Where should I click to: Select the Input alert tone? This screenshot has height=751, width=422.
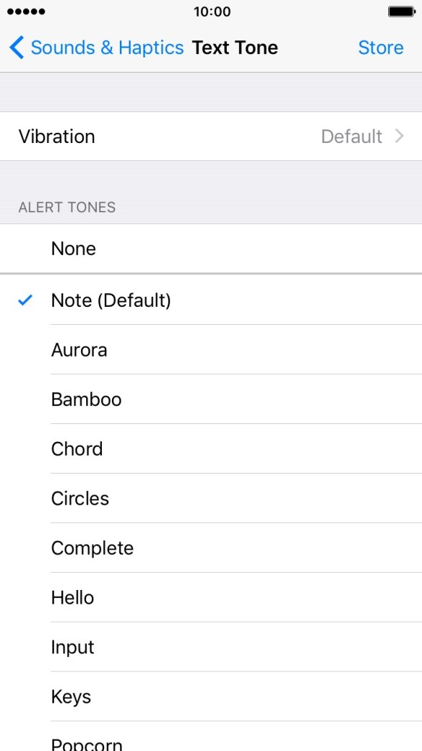coord(72,648)
